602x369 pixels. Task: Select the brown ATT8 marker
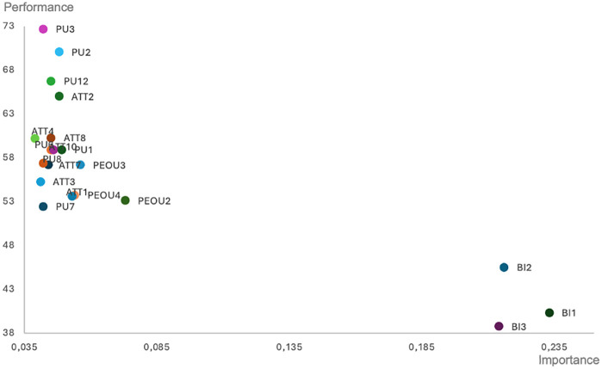tap(51, 138)
